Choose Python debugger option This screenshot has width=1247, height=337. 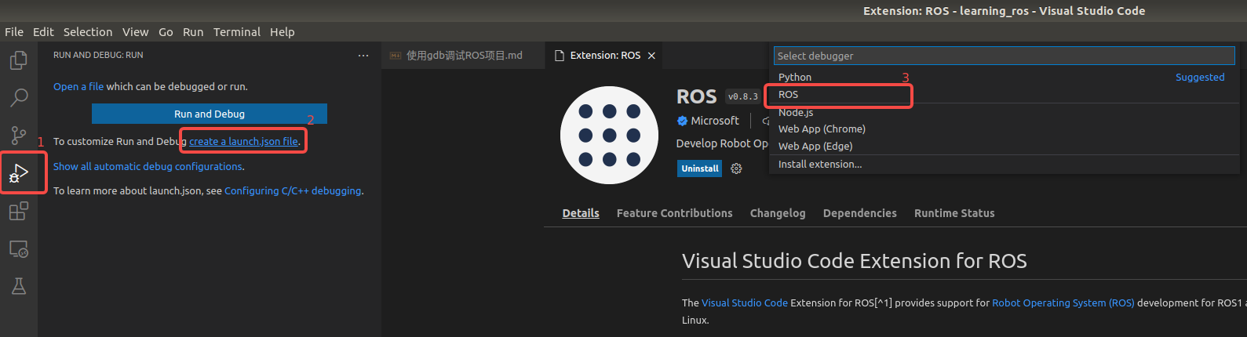coord(795,78)
